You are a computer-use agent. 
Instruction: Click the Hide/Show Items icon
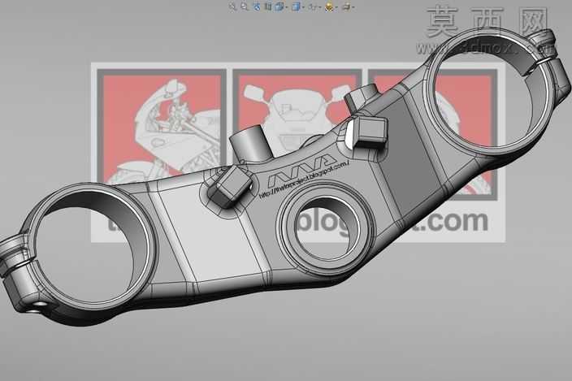click(313, 7)
